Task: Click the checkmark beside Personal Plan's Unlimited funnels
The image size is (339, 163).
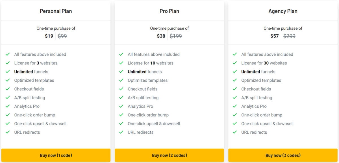Action: [8, 72]
